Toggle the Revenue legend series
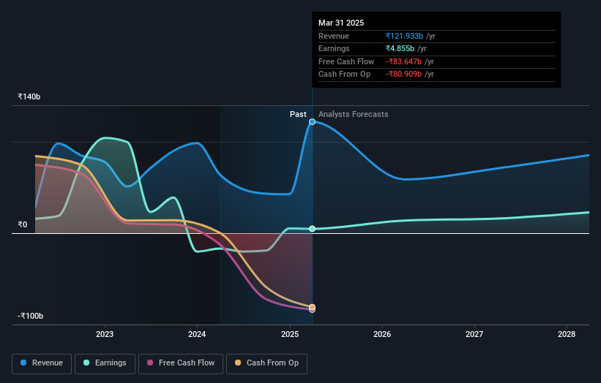 pyautogui.click(x=42, y=363)
